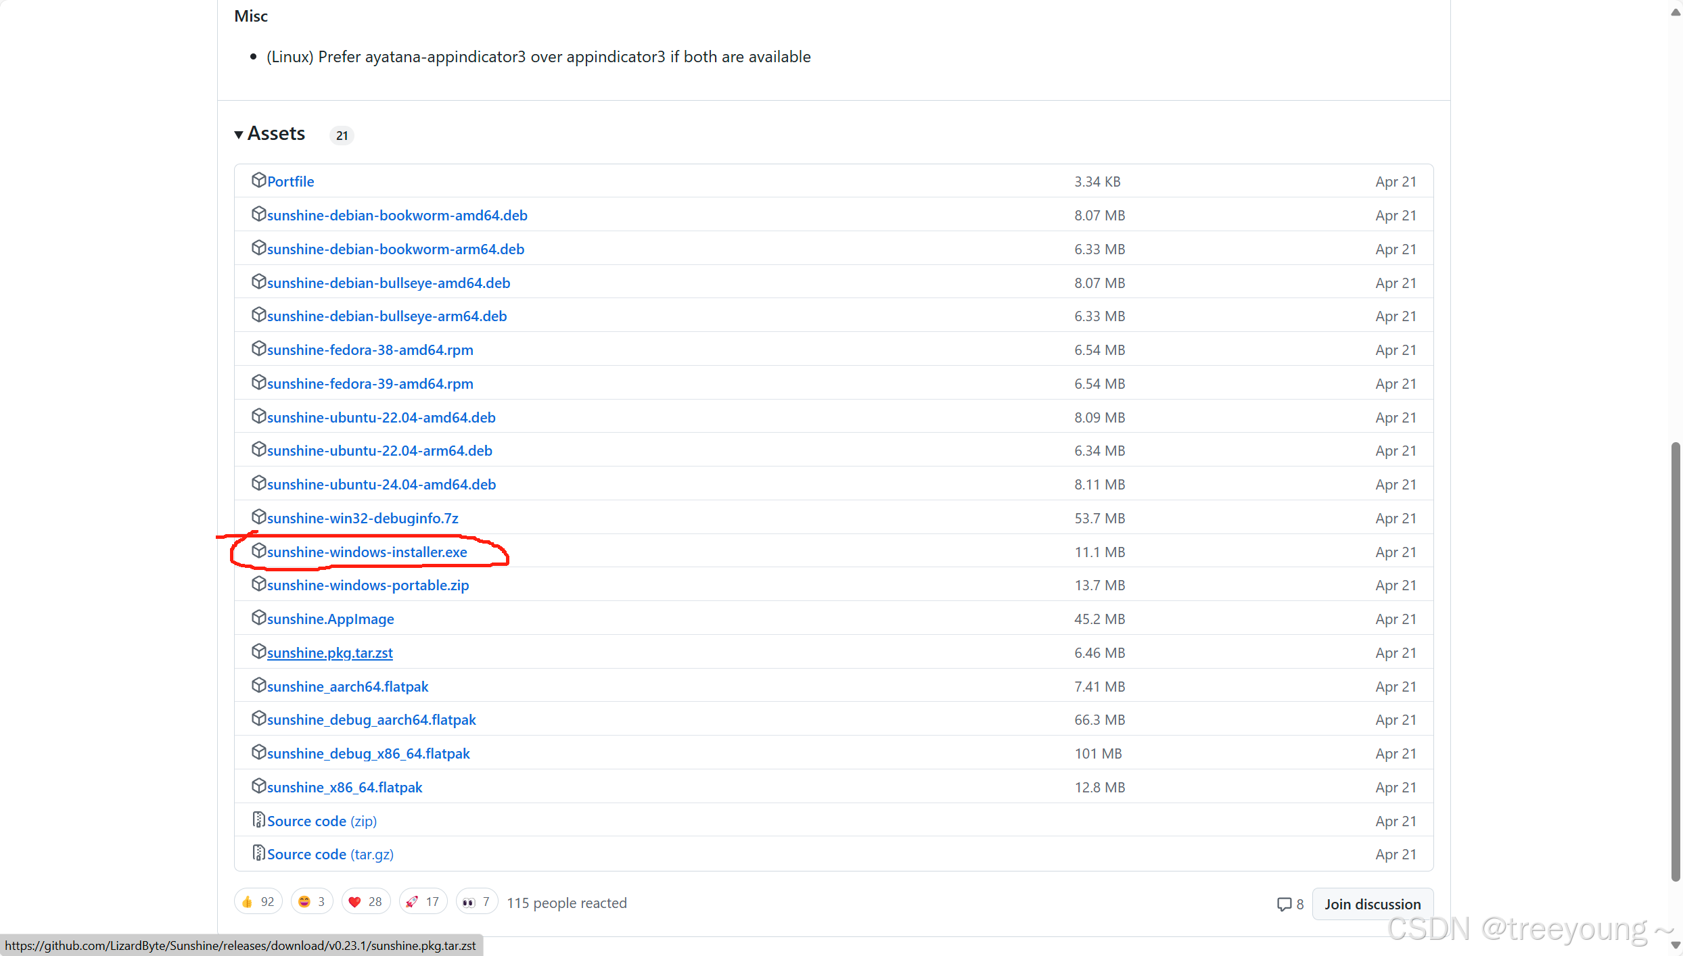Click the file icon beside Source code (tar.gz)

click(x=258, y=853)
